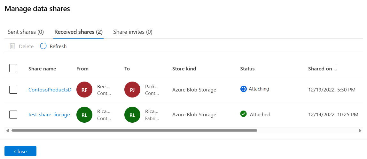Toggle the select-all header checkbox
The height and width of the screenshot is (159, 367).
coord(13,68)
